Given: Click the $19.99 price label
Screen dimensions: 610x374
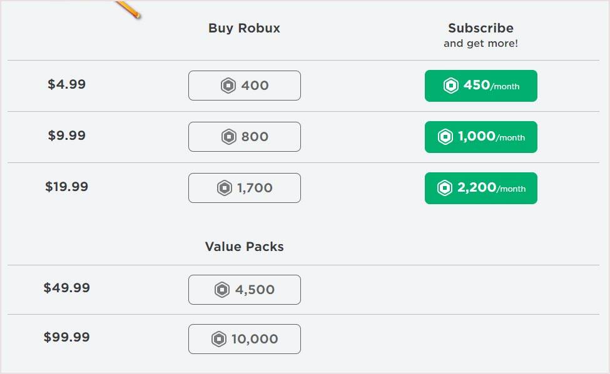Looking at the screenshot, I should 66,187.
